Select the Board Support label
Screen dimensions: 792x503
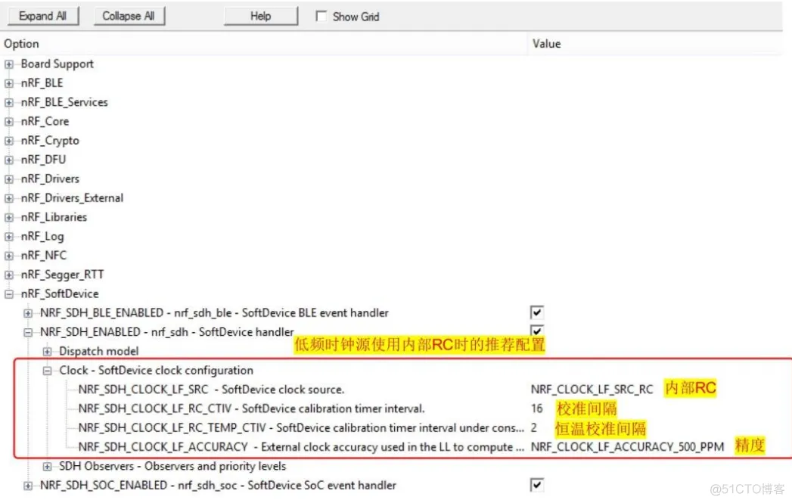point(57,64)
